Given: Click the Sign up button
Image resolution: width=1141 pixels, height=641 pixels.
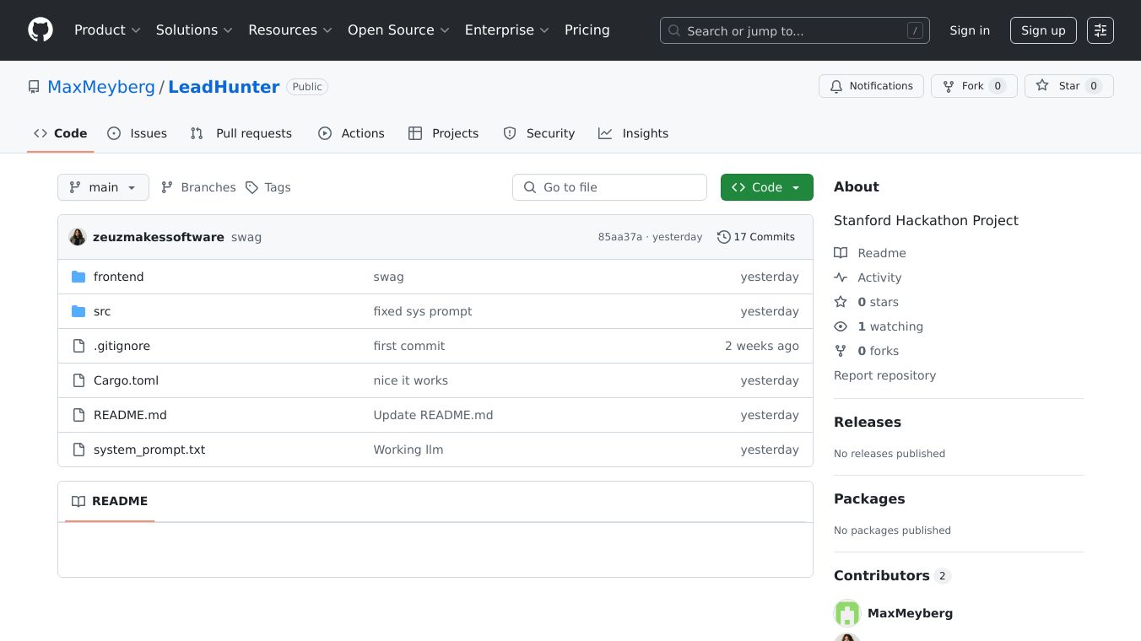Looking at the screenshot, I should coord(1042,30).
